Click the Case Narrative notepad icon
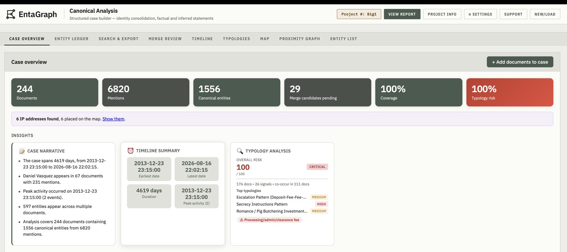The height and width of the screenshot is (252, 567). click(22, 151)
